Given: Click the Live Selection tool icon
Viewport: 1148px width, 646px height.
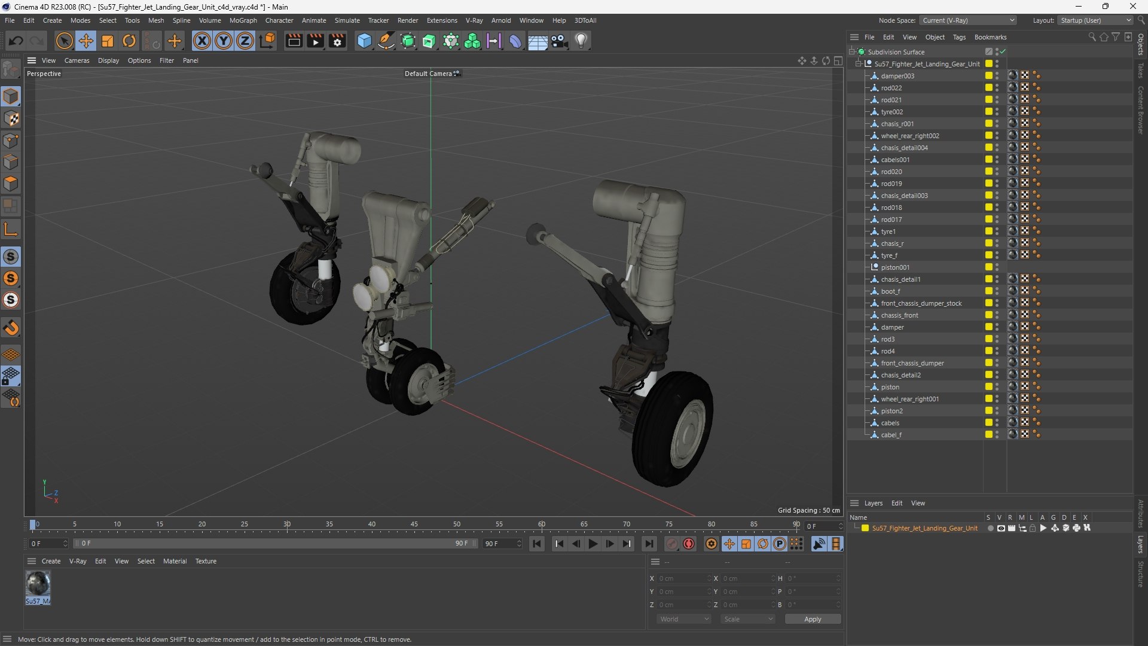Looking at the screenshot, I should coord(64,41).
